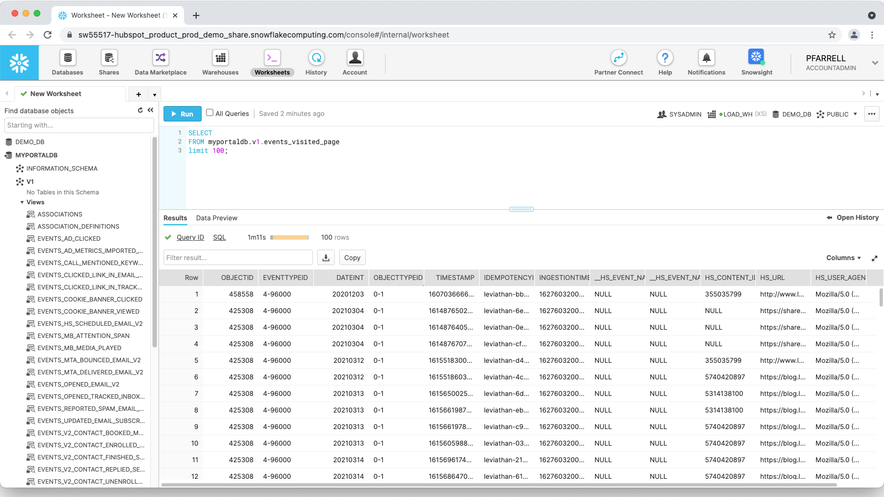Open the Data Marketplace icon
884x497 pixels.
[x=160, y=58]
